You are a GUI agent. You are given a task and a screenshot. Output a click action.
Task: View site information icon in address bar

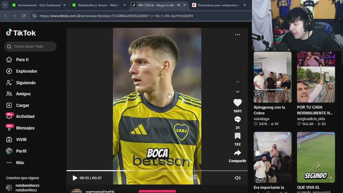pos(34,16)
